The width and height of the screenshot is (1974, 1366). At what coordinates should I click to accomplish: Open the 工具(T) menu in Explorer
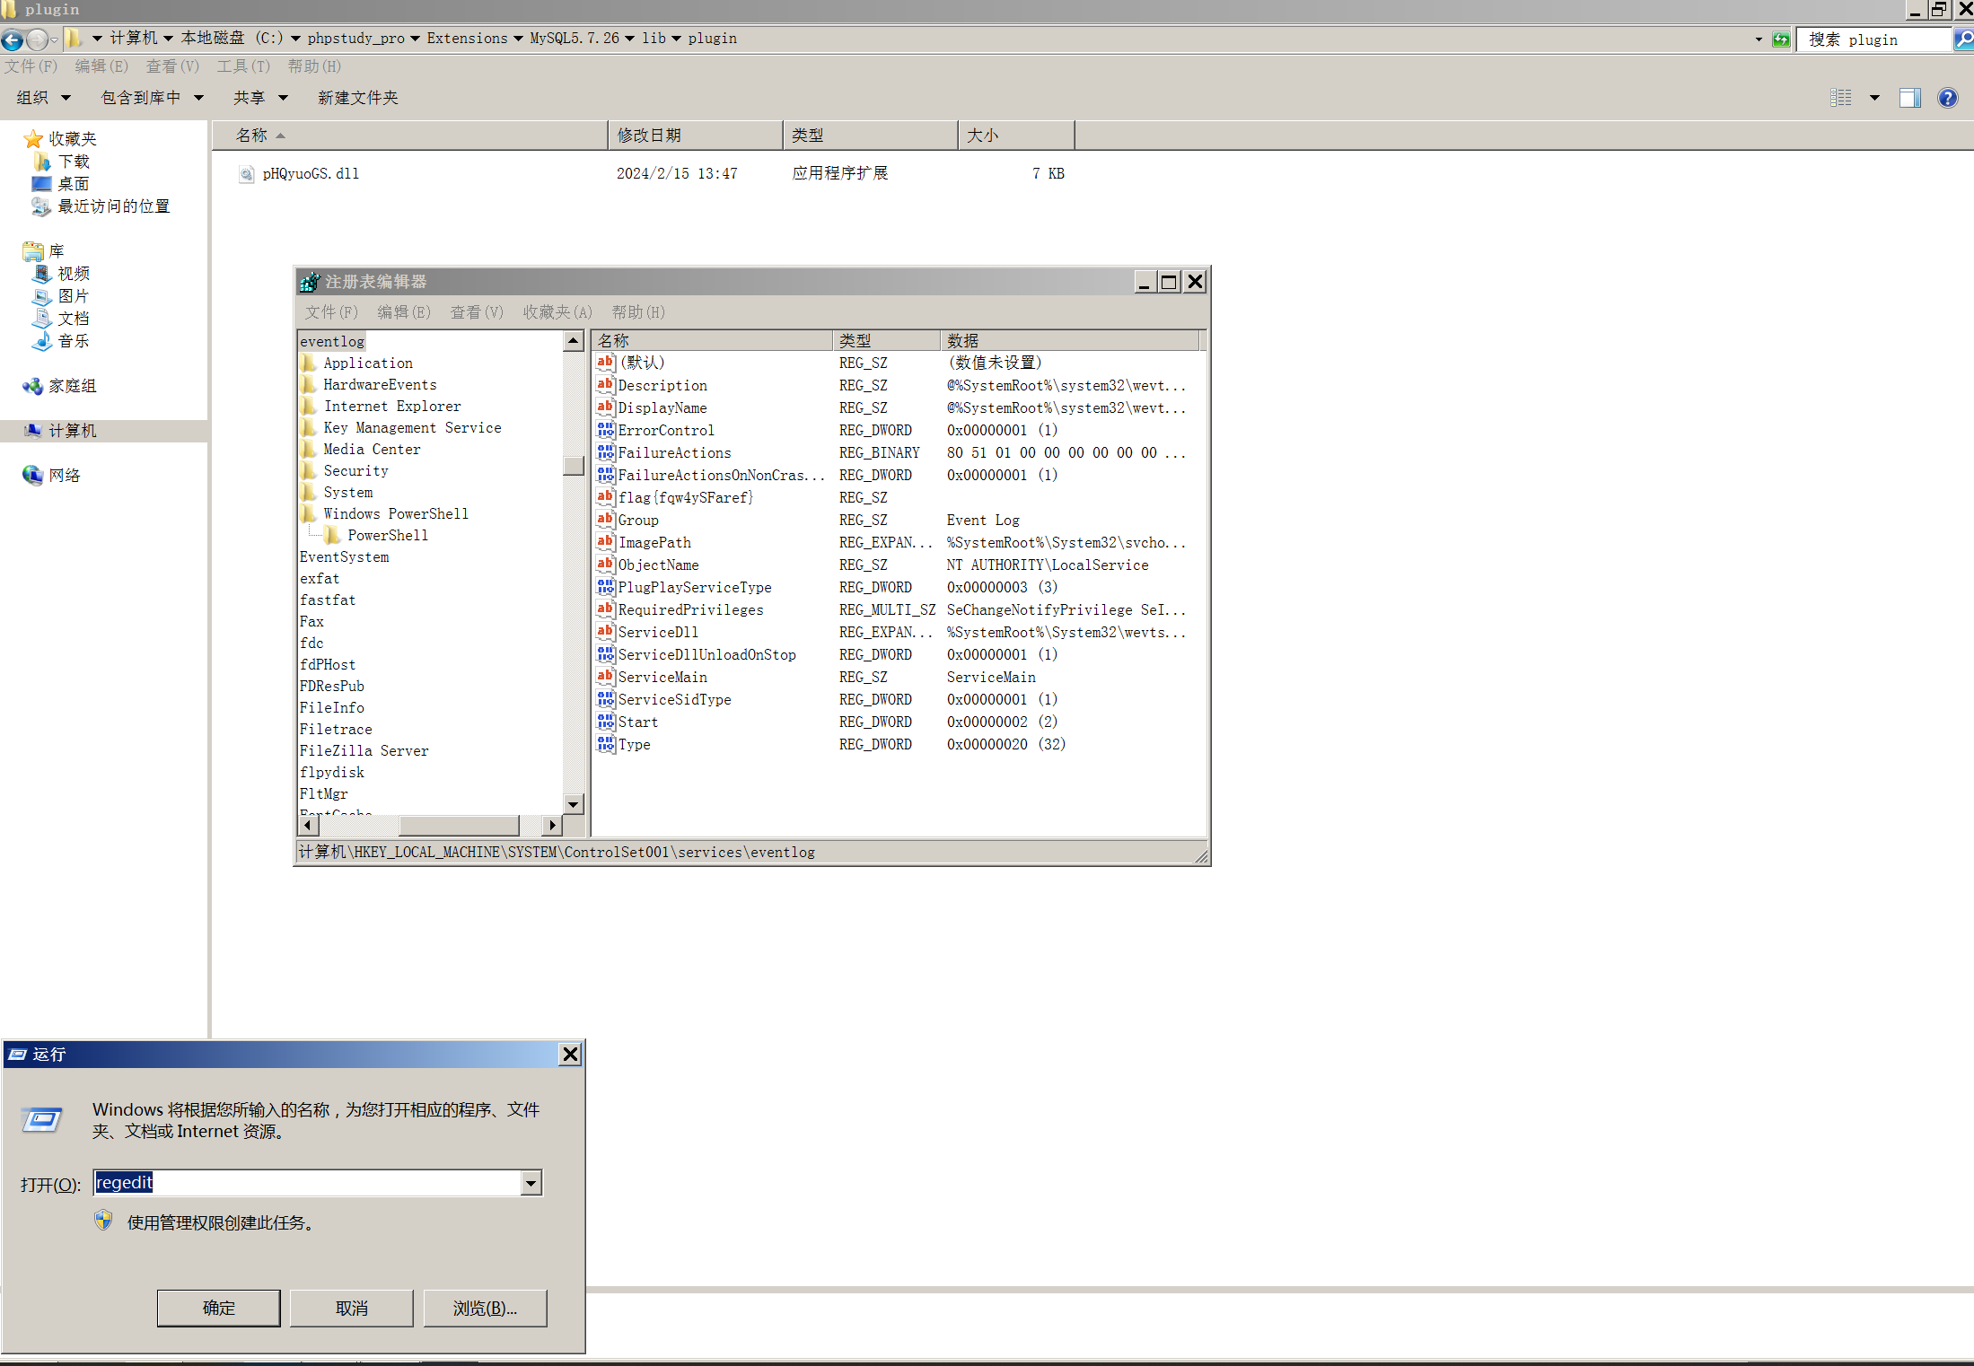click(243, 66)
